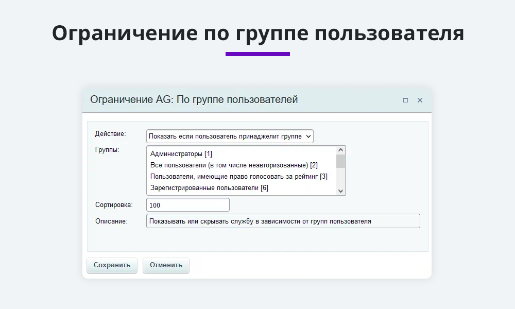Click the scrollbar down arrow in the groups list
The height and width of the screenshot is (309, 515).
coord(340,191)
